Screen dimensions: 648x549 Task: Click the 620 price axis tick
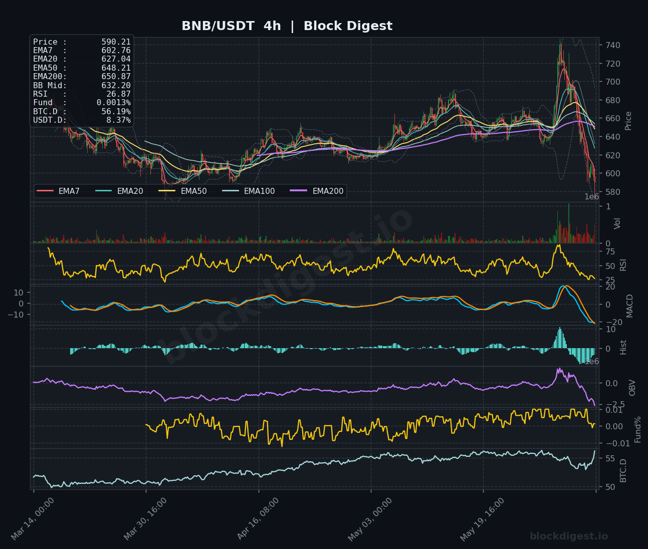click(612, 155)
